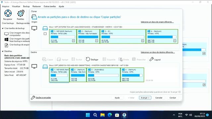The width and height of the screenshot is (212, 119).
Task: Open the Padrões gear icon
Action: click(x=21, y=13)
